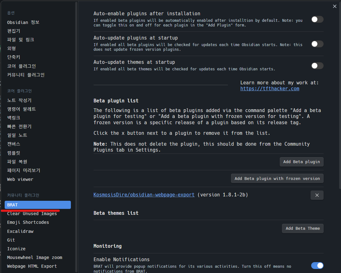Open 백링크 plugin settings
Image resolution: width=341 pixels, height=273 pixels.
38,118
